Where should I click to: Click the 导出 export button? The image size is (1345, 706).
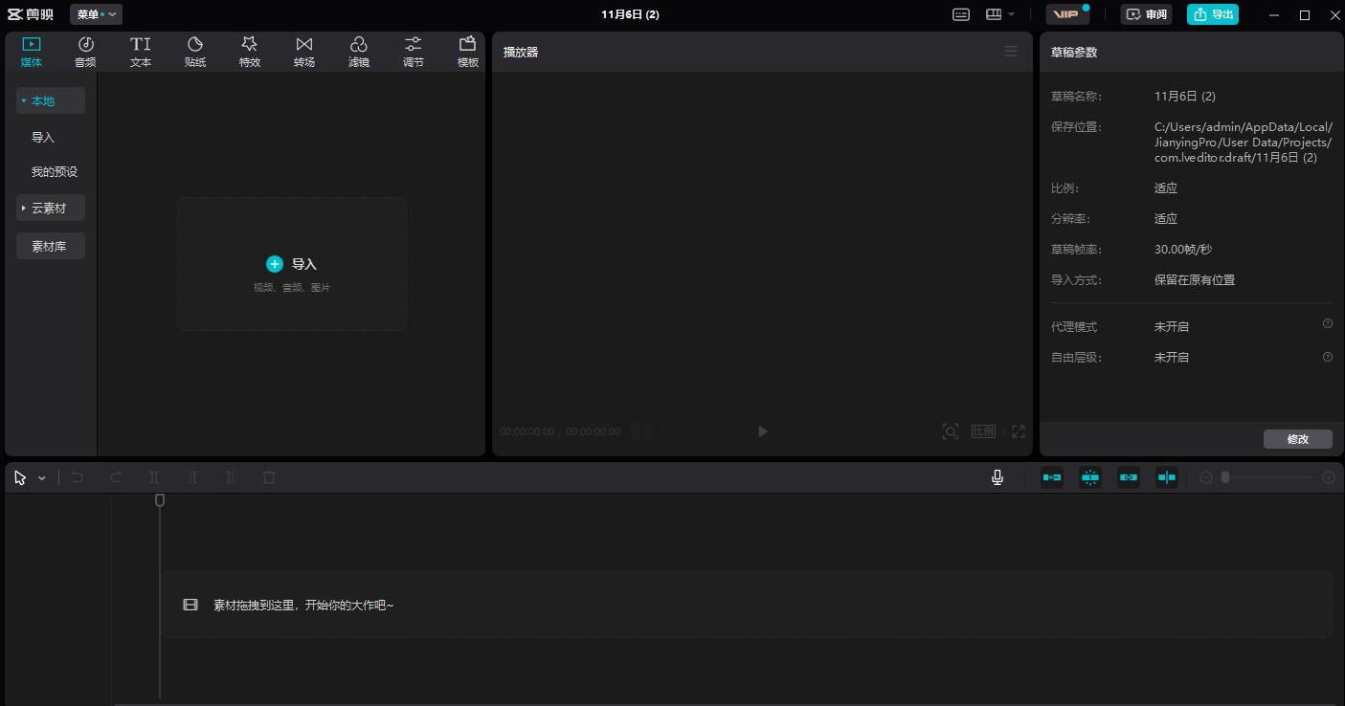coord(1213,14)
